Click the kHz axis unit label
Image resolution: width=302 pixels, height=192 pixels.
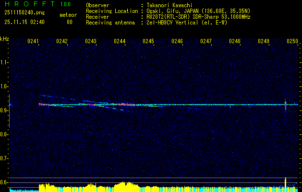coord(4,38)
